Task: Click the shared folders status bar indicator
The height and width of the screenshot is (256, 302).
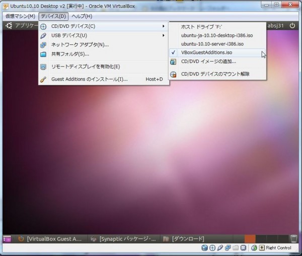Action: point(236,248)
